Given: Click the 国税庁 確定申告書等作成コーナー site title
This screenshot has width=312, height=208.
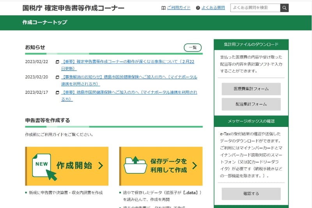Looking at the screenshot, I should [x=73, y=8].
